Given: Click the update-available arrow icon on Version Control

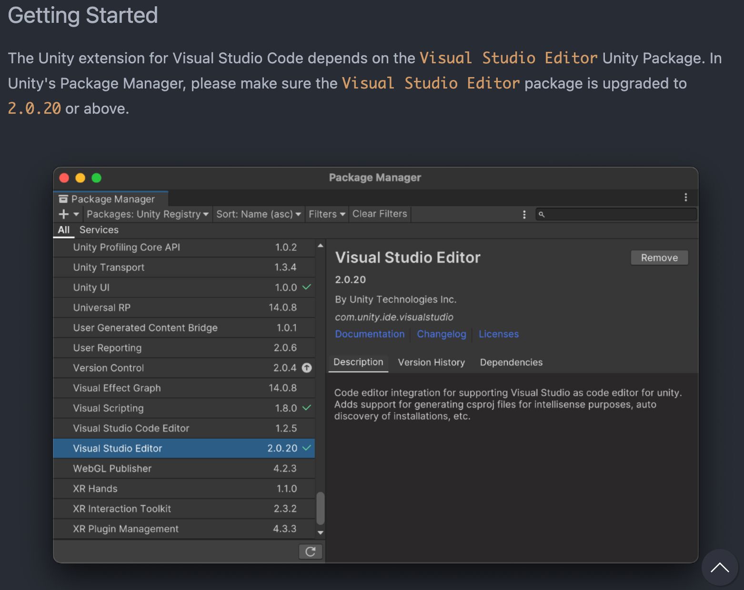Looking at the screenshot, I should point(307,368).
